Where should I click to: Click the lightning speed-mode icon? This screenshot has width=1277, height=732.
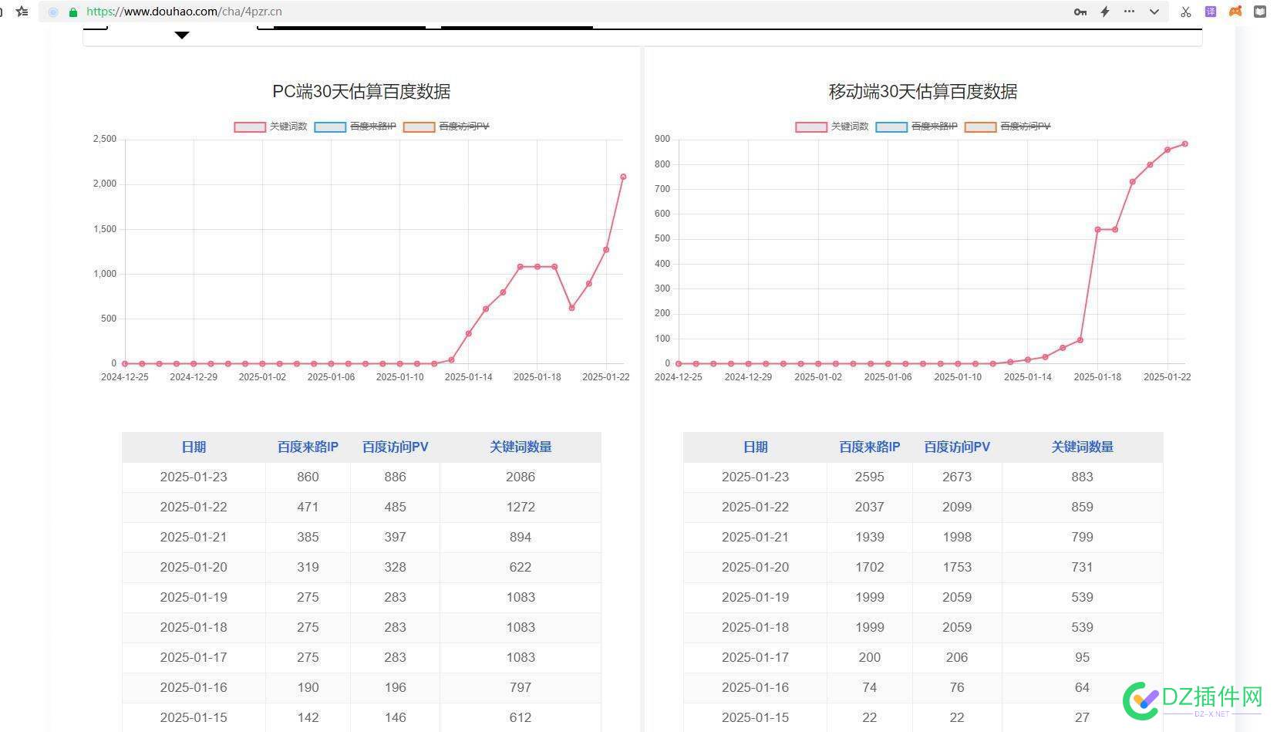tap(1105, 12)
